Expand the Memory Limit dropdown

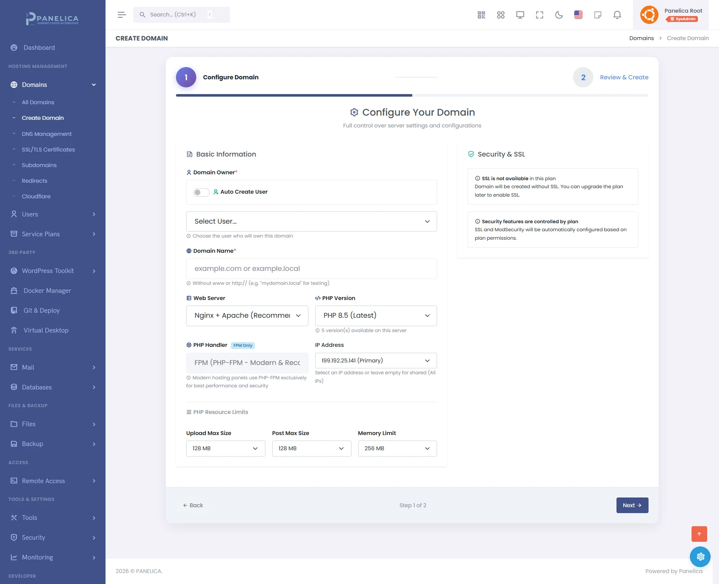(397, 448)
